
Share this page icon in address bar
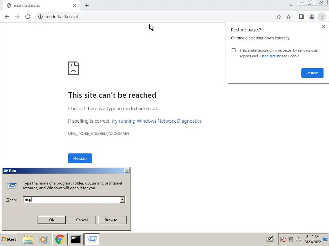coord(278,17)
